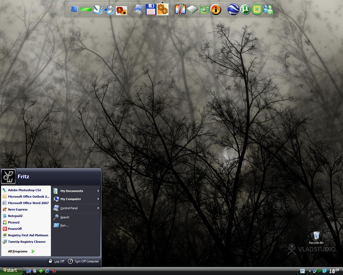
Task: Click Turn Off Computer button
Action: (83, 261)
